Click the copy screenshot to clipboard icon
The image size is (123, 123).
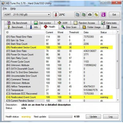point(84,15)
